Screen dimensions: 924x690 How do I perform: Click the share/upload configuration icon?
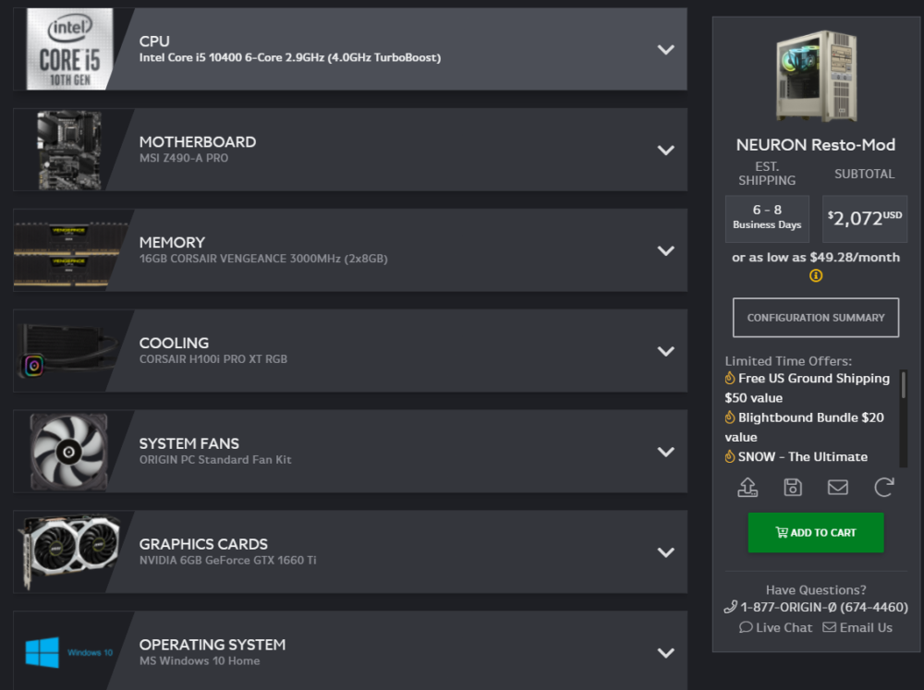coord(748,488)
